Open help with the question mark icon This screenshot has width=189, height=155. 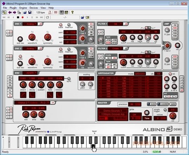click(x=73, y=12)
